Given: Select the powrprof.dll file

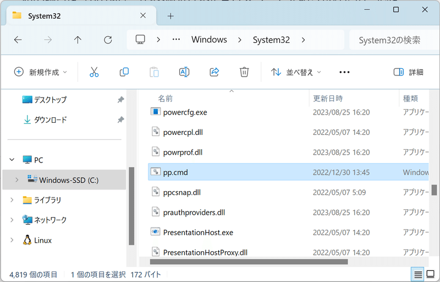Looking at the screenshot, I should (x=183, y=152).
